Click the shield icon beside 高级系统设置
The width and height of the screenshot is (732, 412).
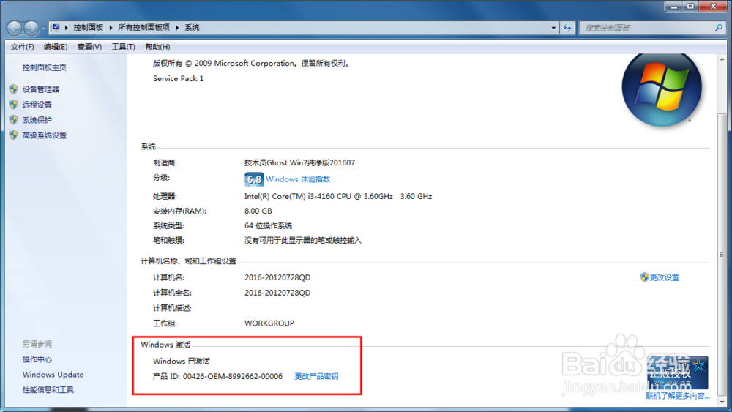tap(13, 135)
